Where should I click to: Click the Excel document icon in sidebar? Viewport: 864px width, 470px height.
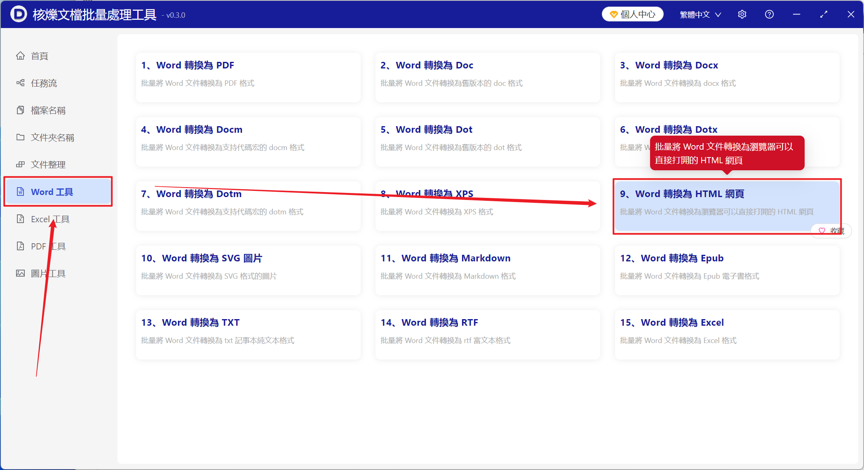pyautogui.click(x=20, y=219)
